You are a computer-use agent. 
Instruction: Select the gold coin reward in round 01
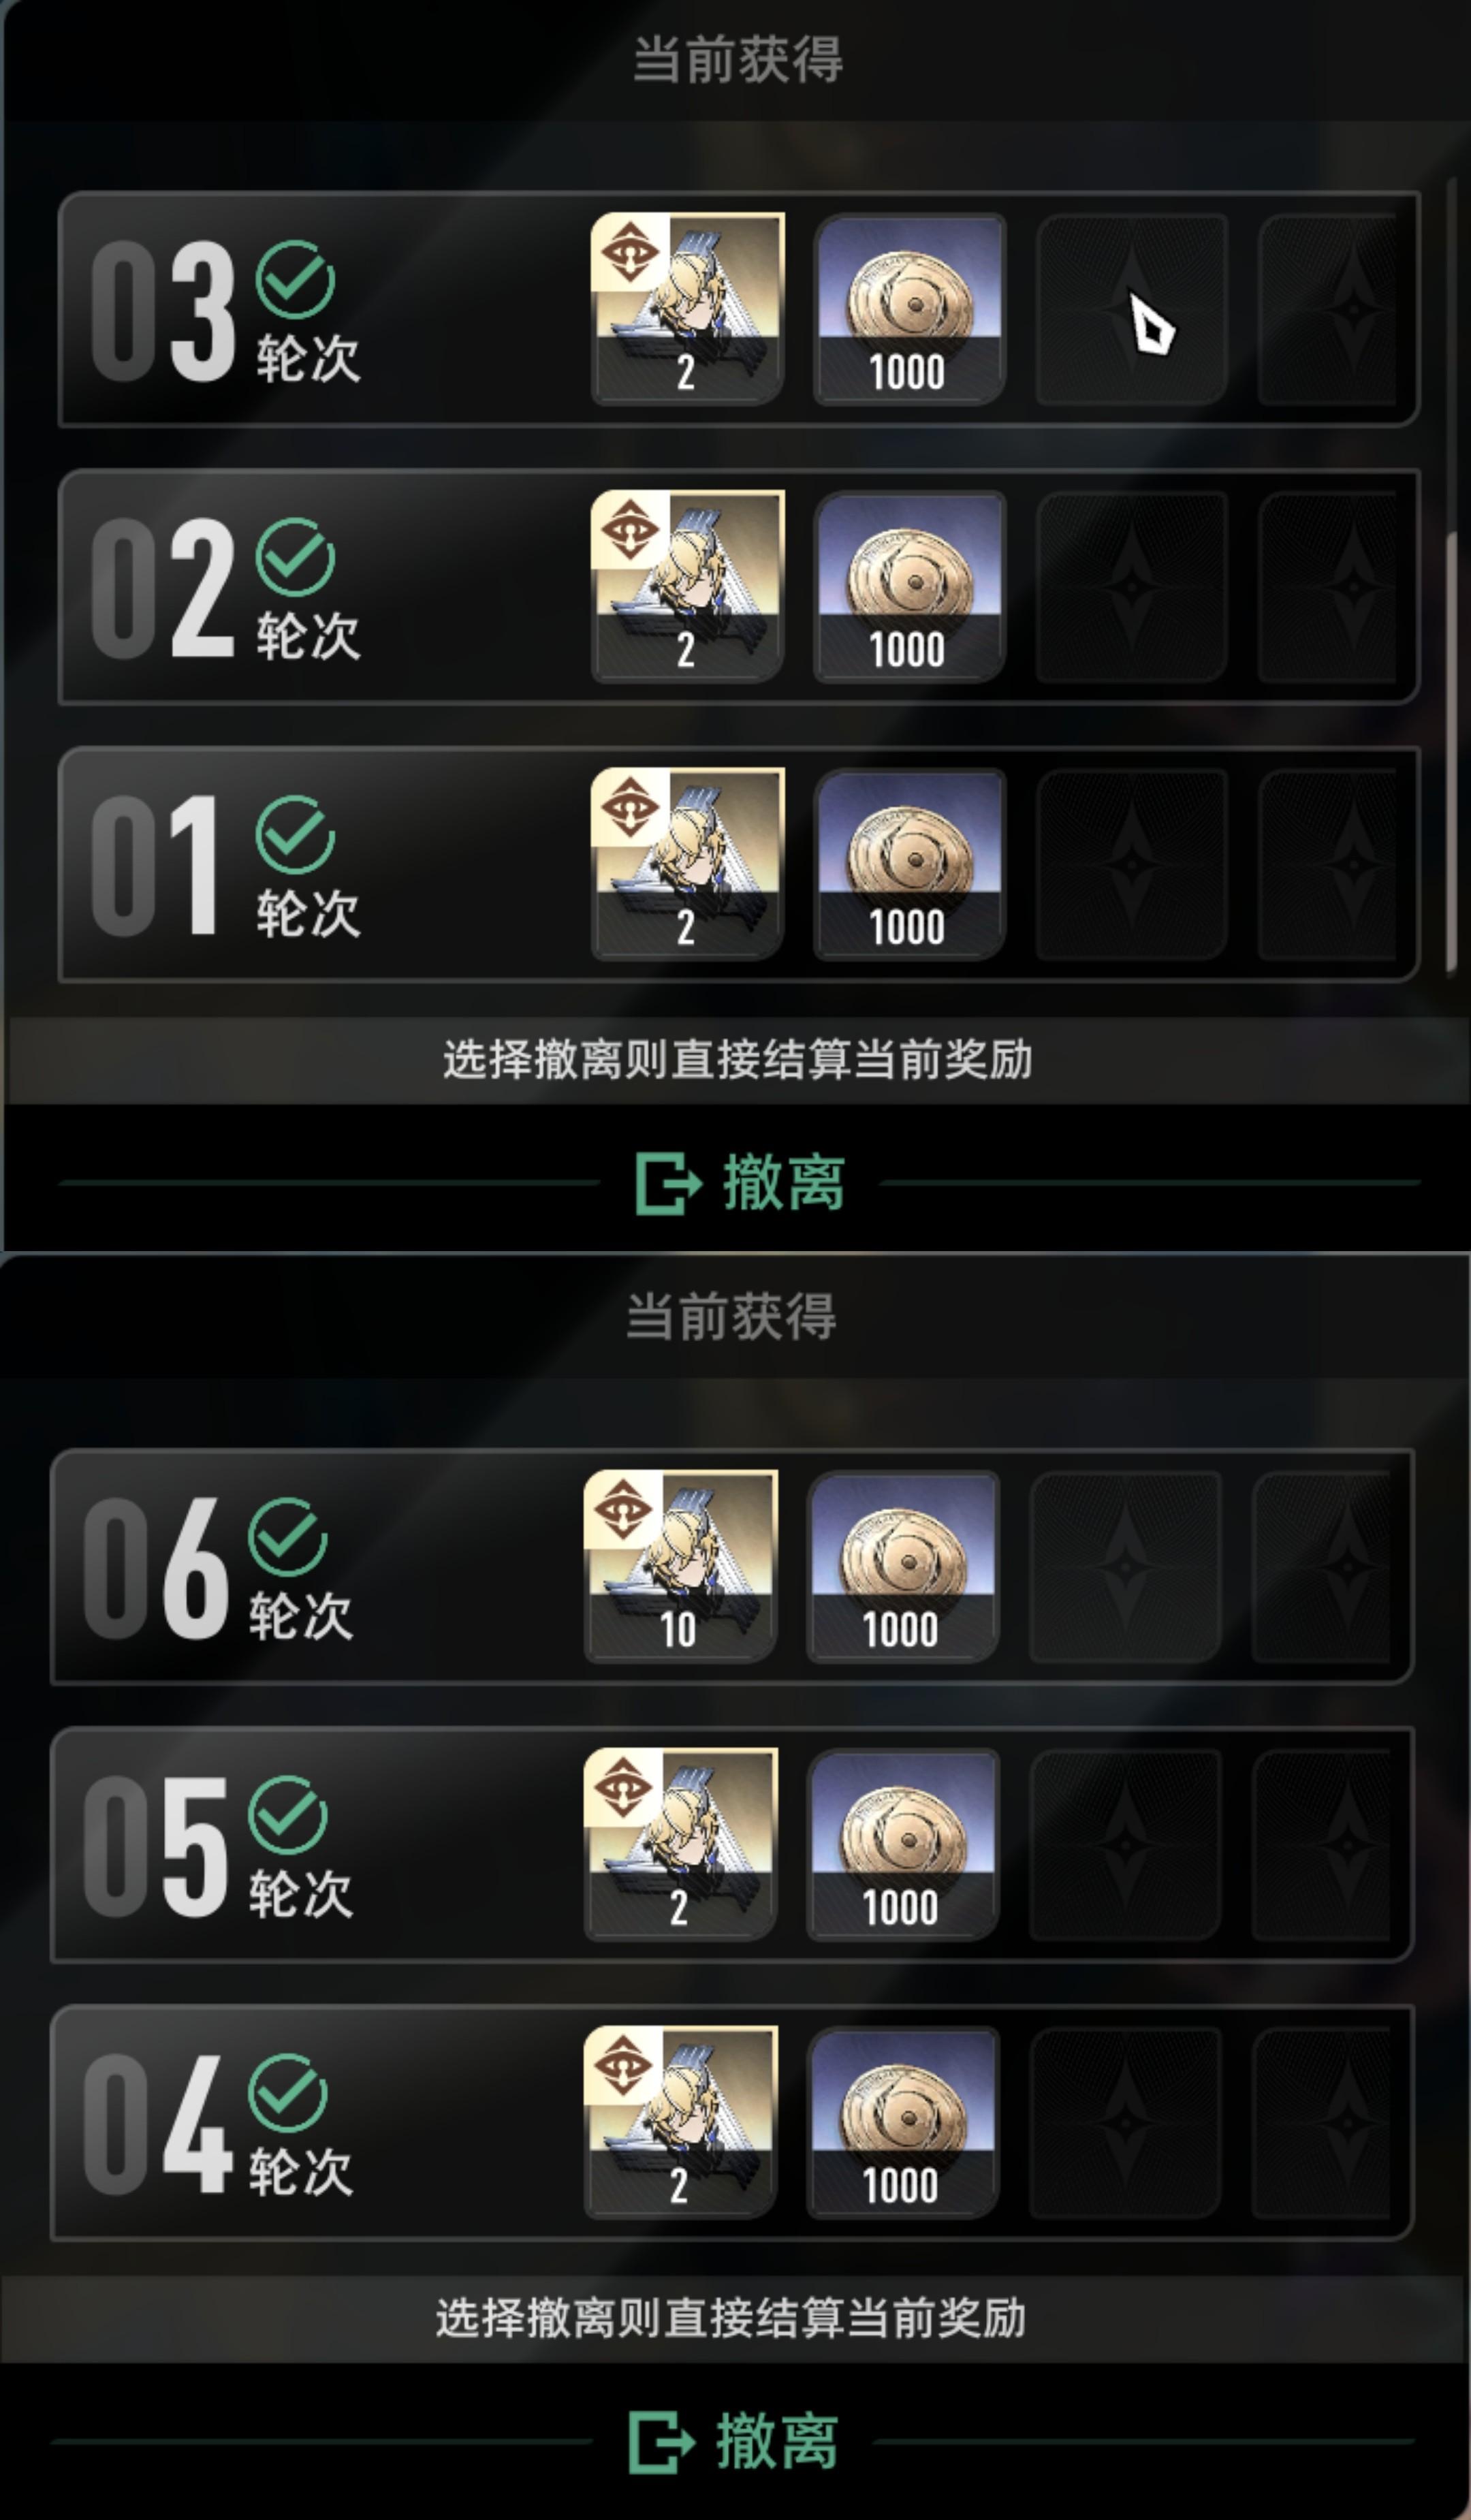909,865
